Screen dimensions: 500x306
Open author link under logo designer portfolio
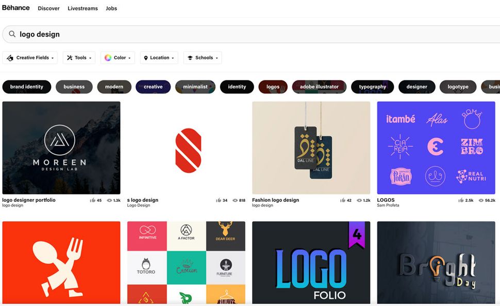click(x=13, y=205)
